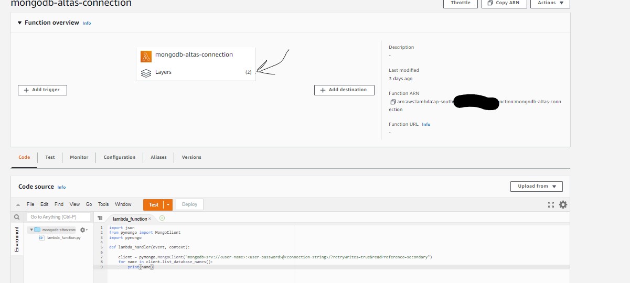Open the Layers row showing (2)
Image resolution: width=630 pixels, height=283 pixels.
click(x=196, y=72)
